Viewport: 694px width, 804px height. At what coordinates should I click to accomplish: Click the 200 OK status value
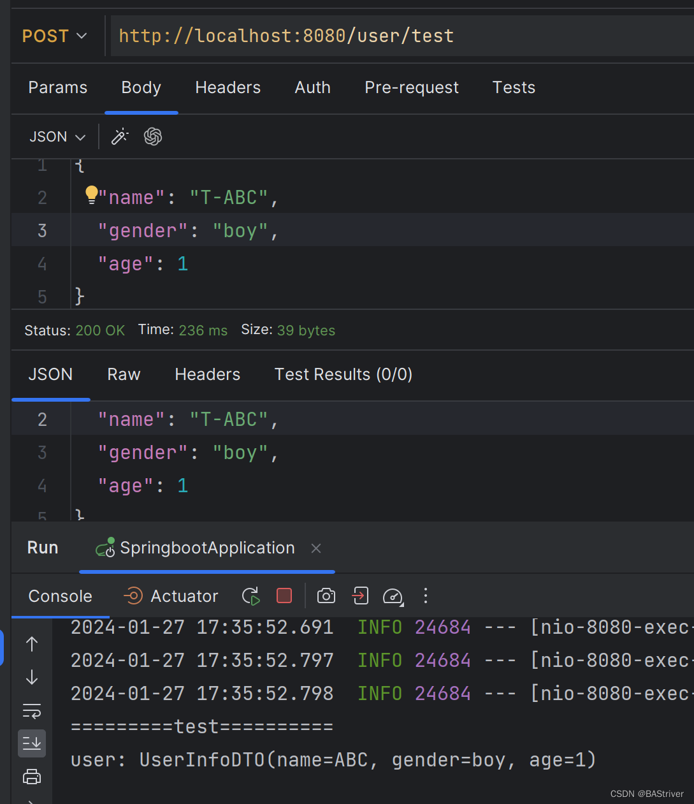click(x=100, y=330)
